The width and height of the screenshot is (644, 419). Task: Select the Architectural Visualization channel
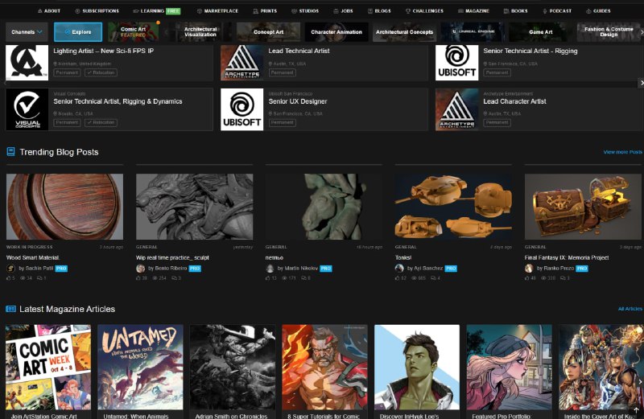[200, 32]
